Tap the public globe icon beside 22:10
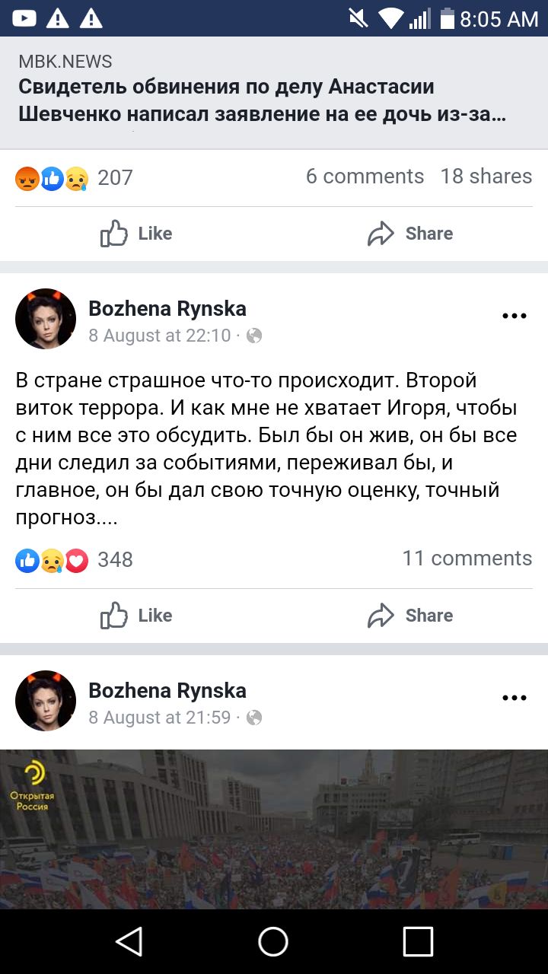548x974 pixels. click(x=254, y=336)
